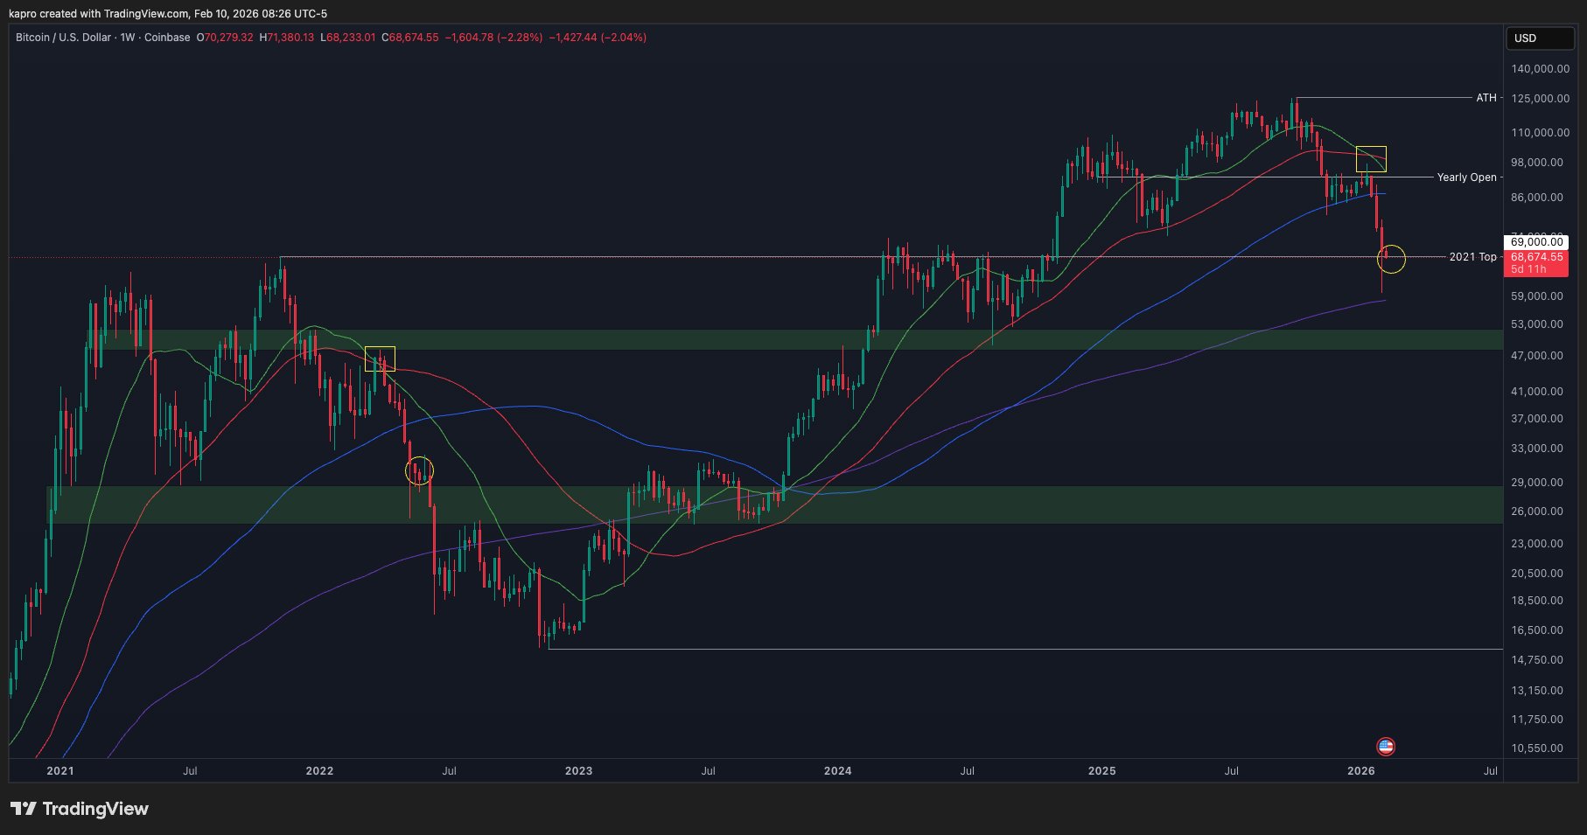Click the TradingView logo at bottom left
The image size is (1587, 835).
(78, 809)
